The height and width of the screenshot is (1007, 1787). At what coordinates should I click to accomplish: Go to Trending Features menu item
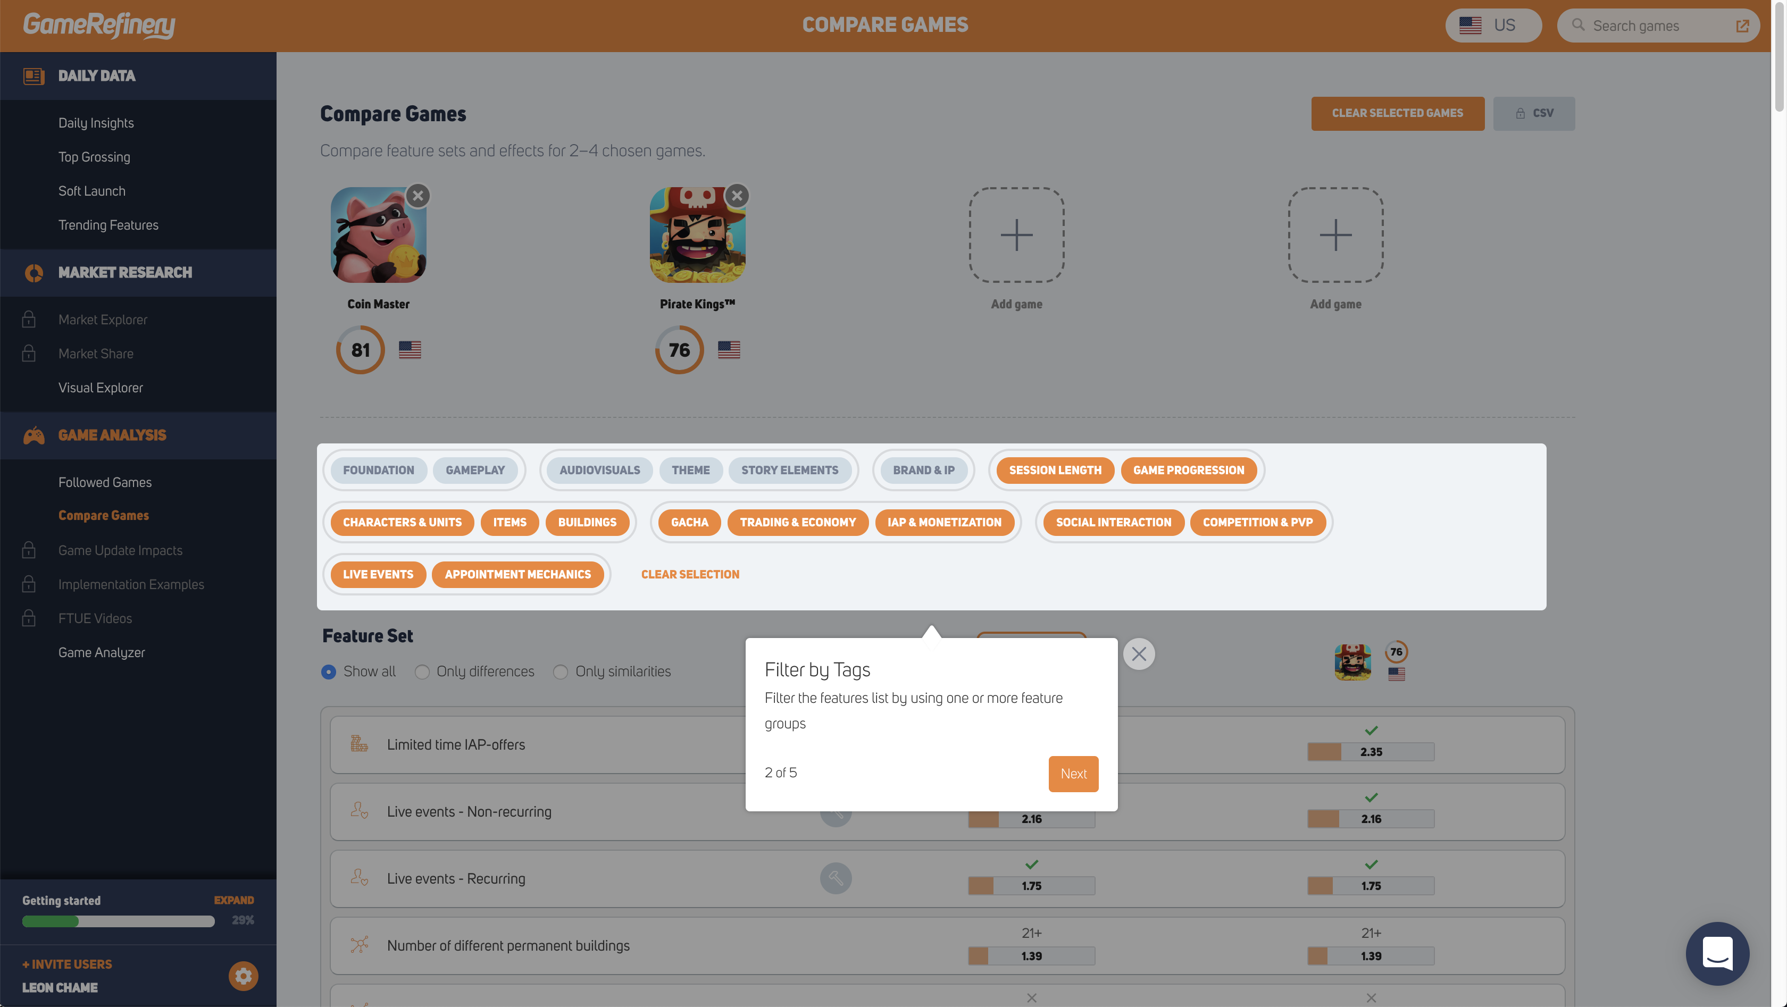[108, 225]
